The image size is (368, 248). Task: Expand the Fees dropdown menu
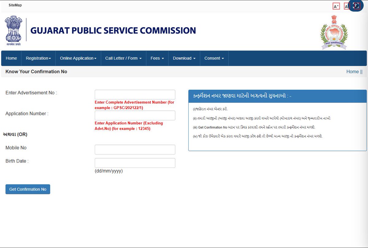click(x=157, y=58)
